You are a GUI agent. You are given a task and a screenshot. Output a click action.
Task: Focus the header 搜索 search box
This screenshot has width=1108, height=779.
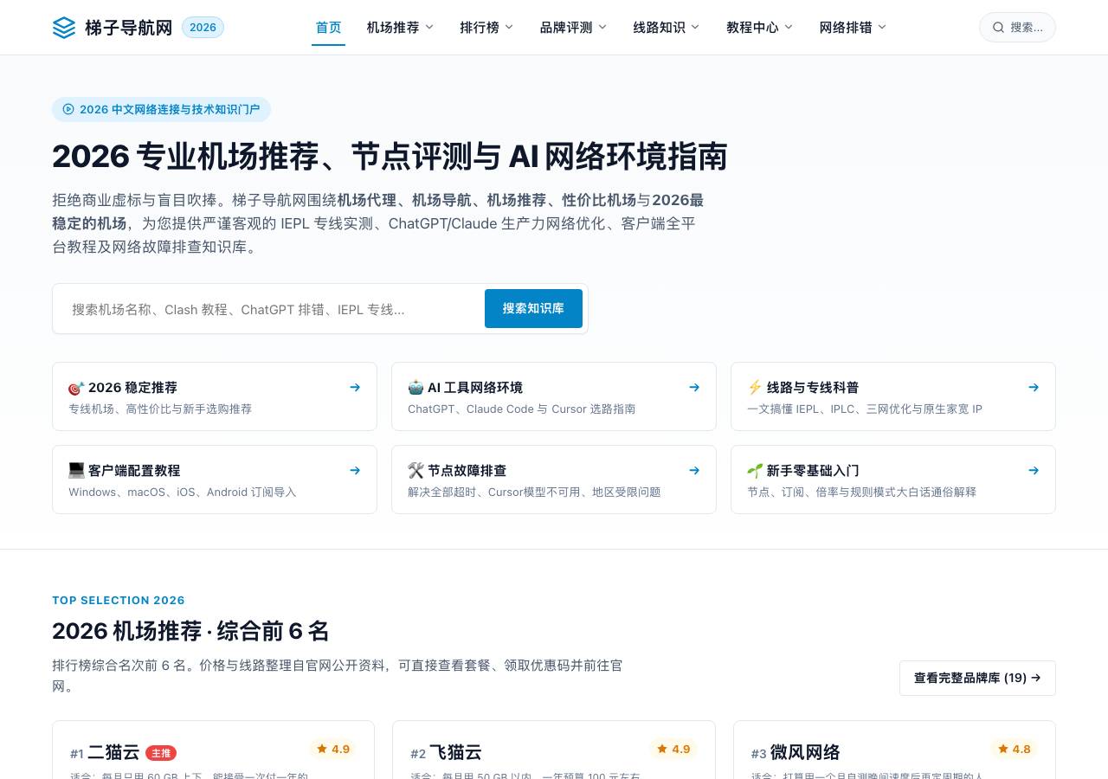(x=1017, y=28)
